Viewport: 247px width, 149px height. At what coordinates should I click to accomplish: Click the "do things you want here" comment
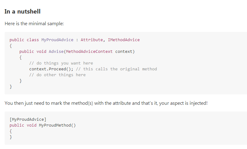[x=61, y=63]
